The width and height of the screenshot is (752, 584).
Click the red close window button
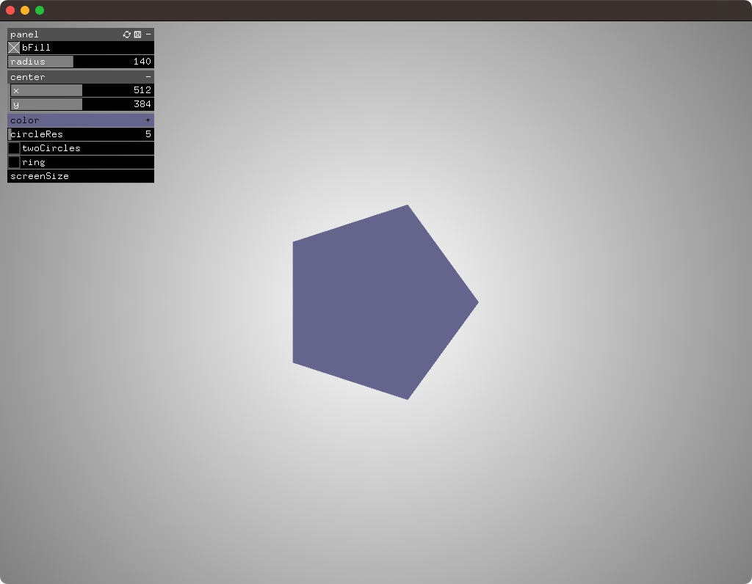[x=10, y=10]
